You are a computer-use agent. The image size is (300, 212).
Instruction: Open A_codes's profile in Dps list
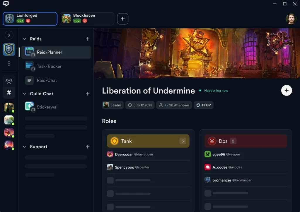click(x=246, y=167)
